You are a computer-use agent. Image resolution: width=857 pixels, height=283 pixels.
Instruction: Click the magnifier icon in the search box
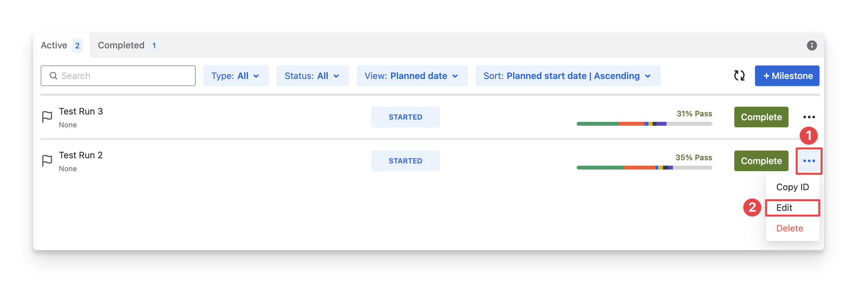tap(53, 76)
